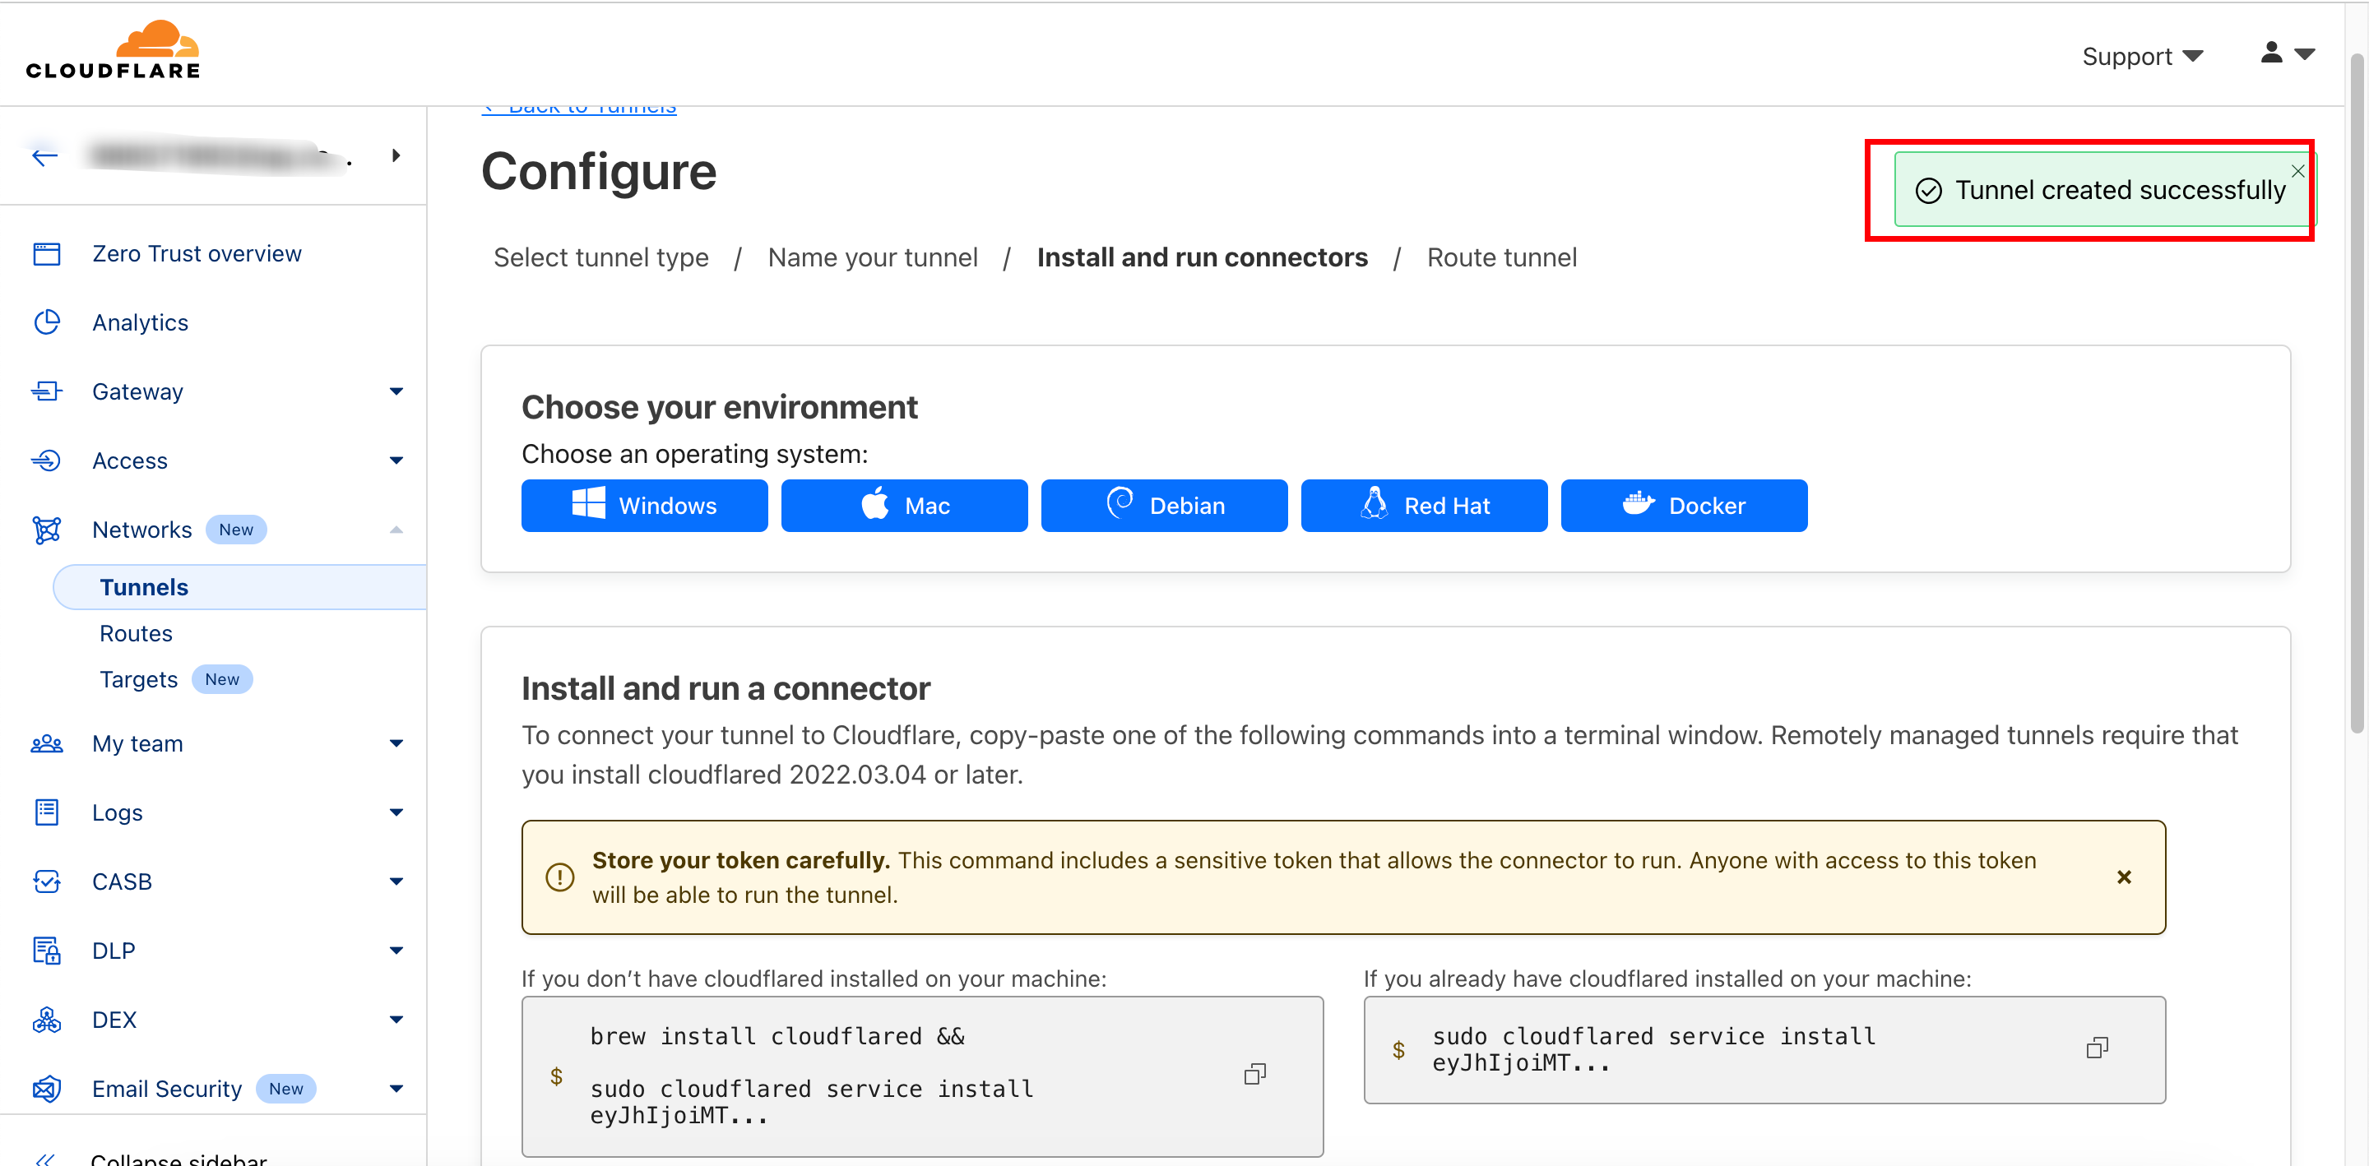
Task: Choose Docker as the environment
Action: tap(1683, 506)
